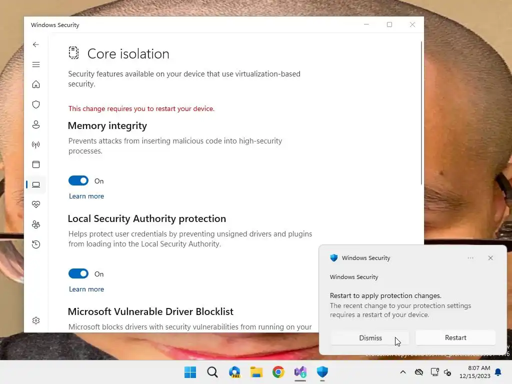
Task: Click the Core isolation chip icon
Action: point(74,53)
